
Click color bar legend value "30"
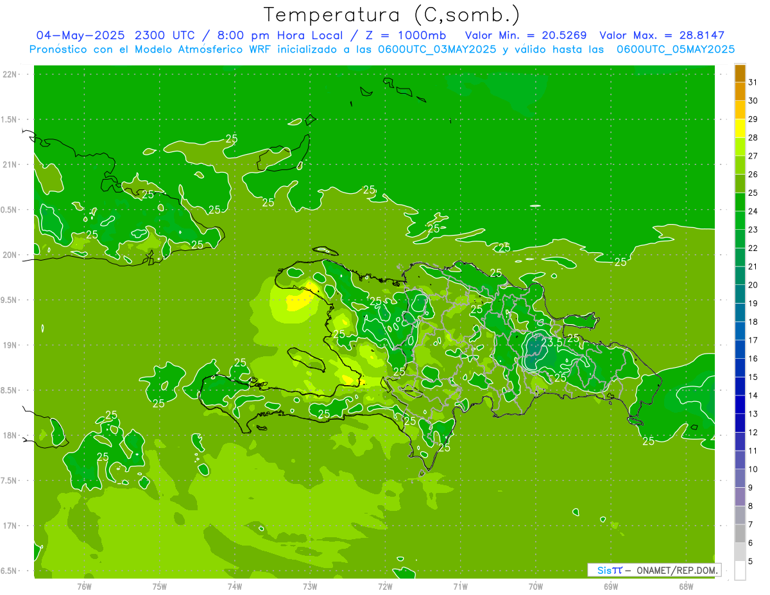coord(753,101)
